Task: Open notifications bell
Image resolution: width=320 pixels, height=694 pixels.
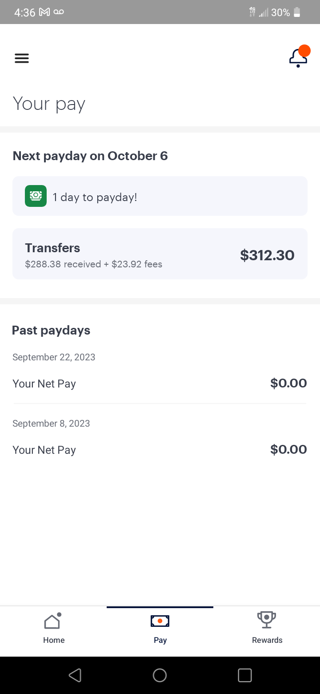Action: pos(298,58)
